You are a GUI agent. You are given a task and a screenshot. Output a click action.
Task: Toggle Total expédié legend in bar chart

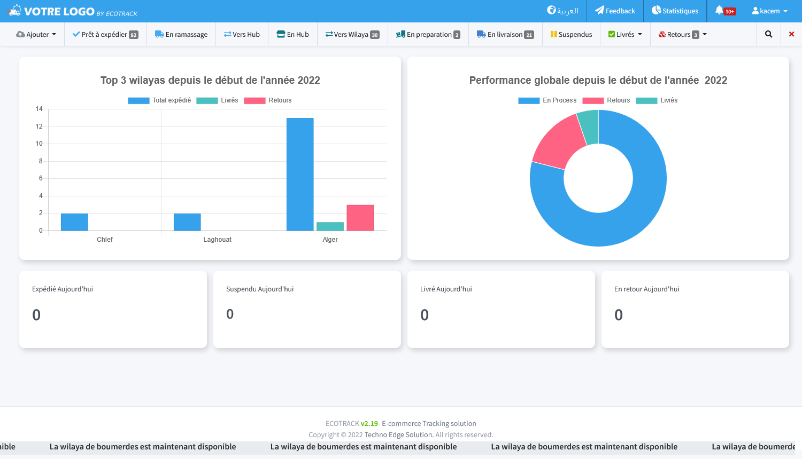(159, 100)
